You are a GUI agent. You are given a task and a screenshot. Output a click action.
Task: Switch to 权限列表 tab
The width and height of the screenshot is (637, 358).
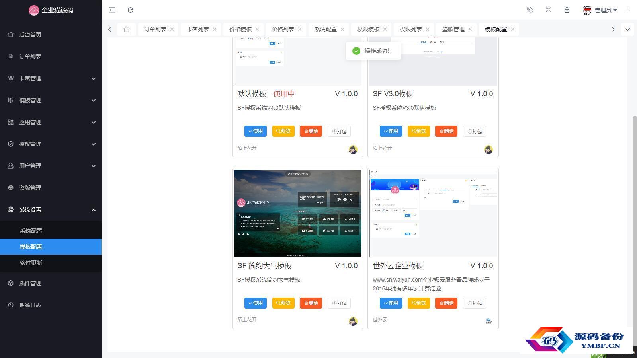pyautogui.click(x=411, y=29)
